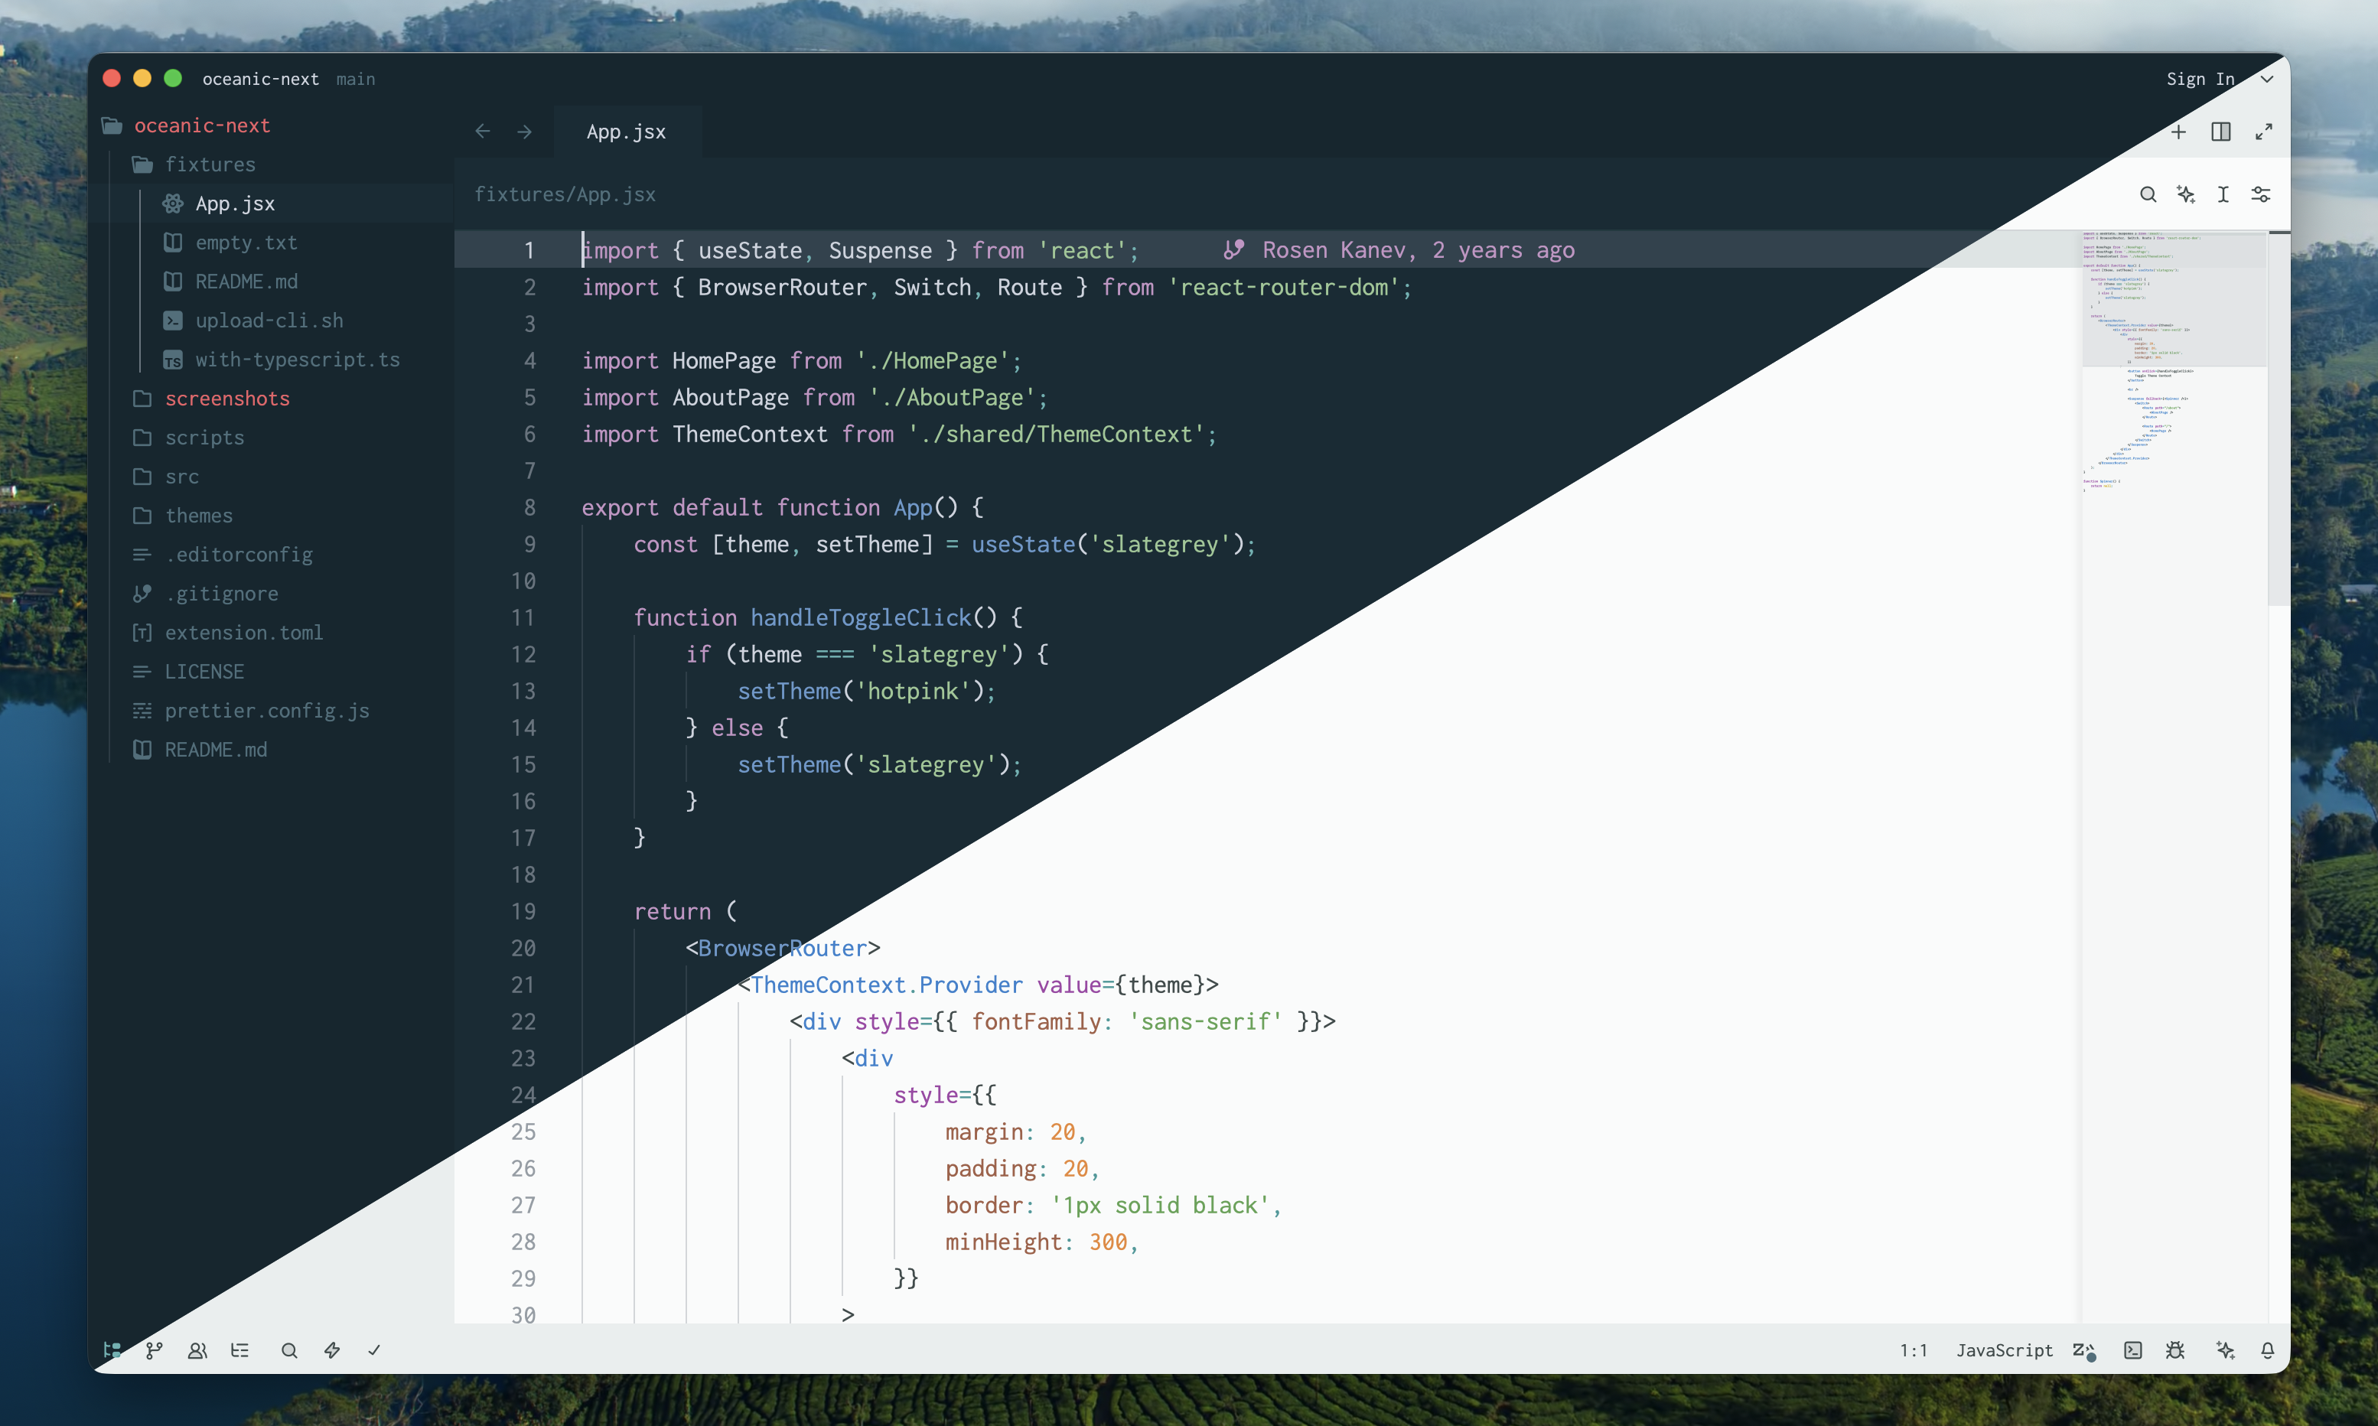
Task: Zoom the pane with expand arrows icon
Action: point(2264,132)
